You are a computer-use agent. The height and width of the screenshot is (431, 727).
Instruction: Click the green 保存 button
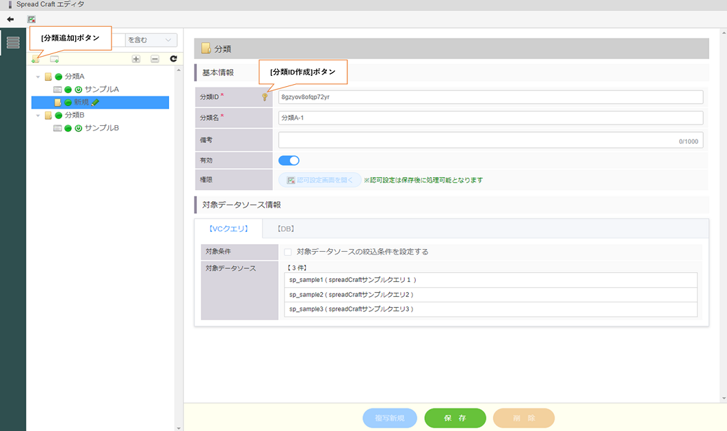click(x=455, y=418)
